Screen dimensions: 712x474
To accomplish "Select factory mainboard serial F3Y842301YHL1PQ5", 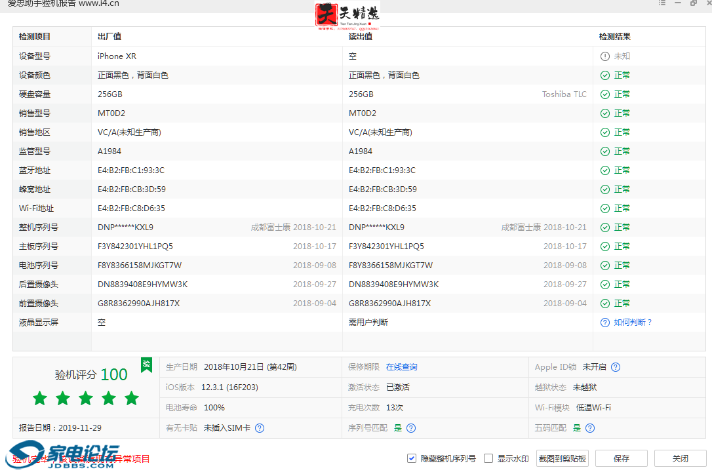I will click(135, 247).
